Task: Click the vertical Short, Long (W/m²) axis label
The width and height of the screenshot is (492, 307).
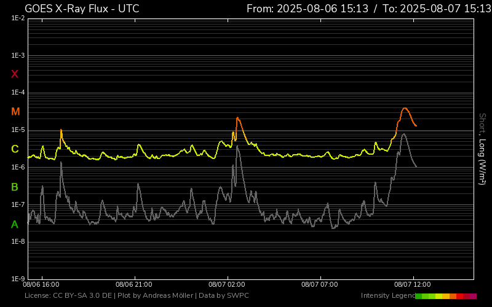Action: (482, 149)
